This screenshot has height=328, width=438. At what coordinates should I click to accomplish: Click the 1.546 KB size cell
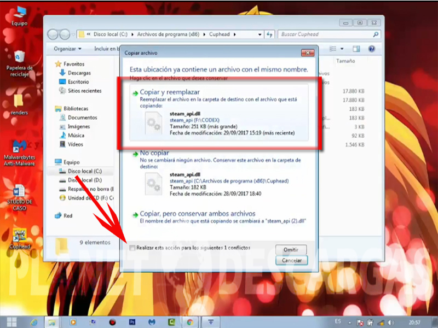point(355,144)
